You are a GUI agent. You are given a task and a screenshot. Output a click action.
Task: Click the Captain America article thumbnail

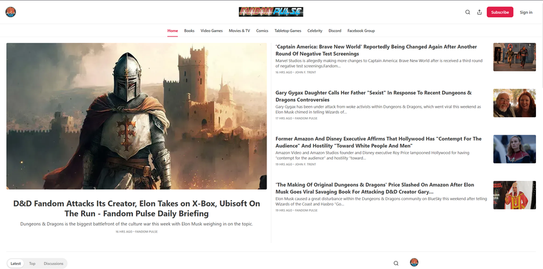pos(514,57)
